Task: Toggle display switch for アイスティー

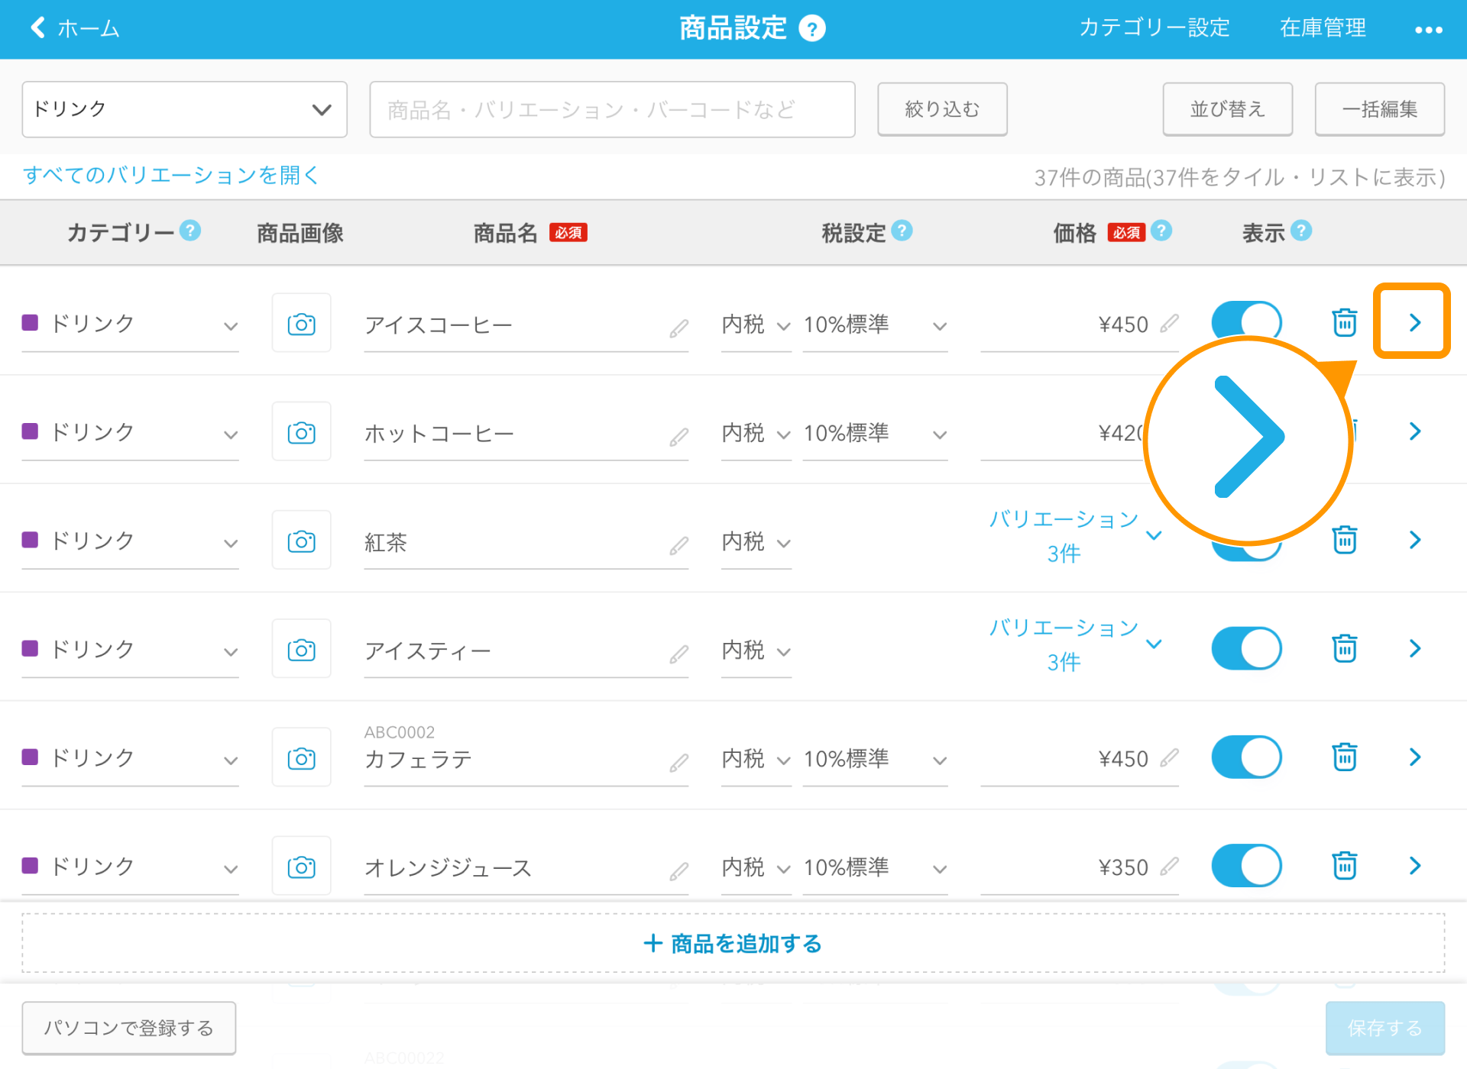Action: [x=1247, y=648]
